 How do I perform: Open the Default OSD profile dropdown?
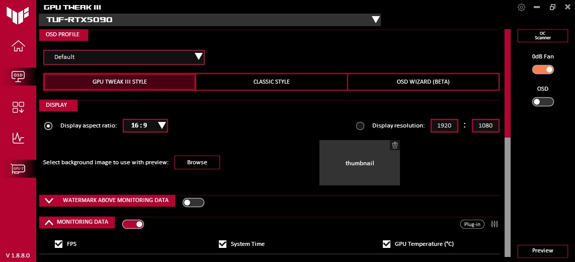tap(124, 57)
